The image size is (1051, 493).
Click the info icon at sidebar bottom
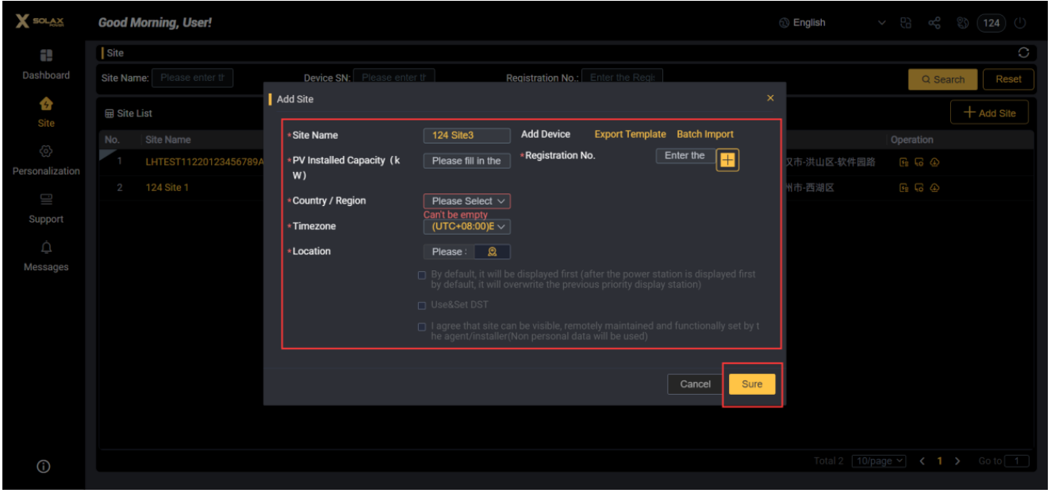[44, 467]
